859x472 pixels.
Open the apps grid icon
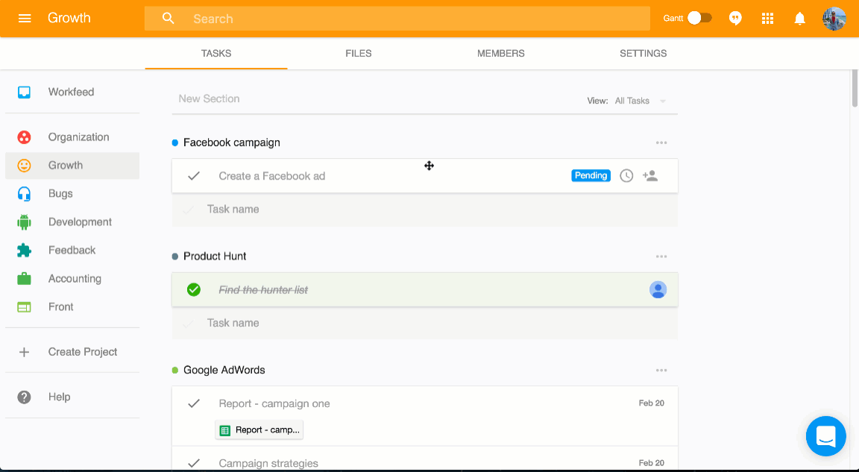pos(767,19)
